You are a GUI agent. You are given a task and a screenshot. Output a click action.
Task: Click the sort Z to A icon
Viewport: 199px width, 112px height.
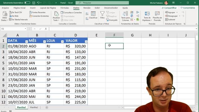87,19
